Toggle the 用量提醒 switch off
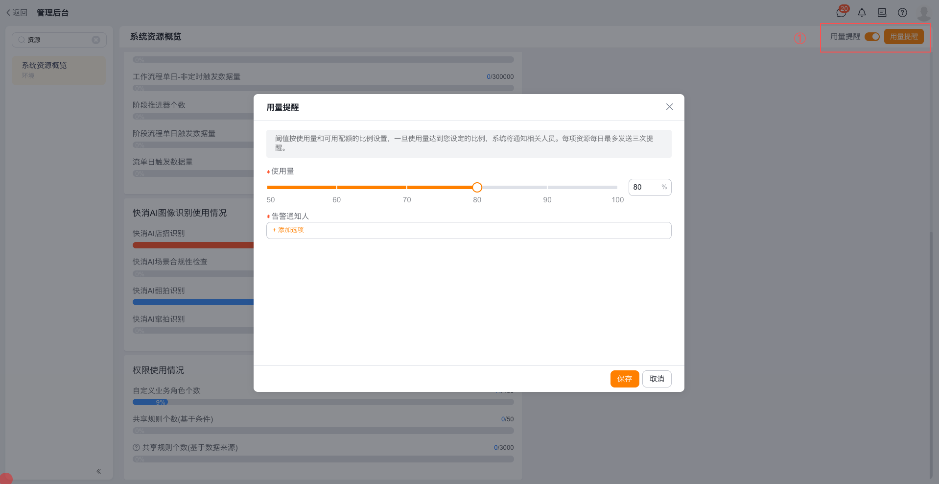This screenshot has height=484, width=939. pyautogui.click(x=872, y=37)
